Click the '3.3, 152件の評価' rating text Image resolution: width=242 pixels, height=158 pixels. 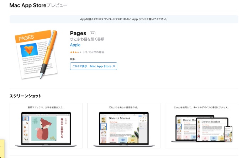[x=93, y=52]
